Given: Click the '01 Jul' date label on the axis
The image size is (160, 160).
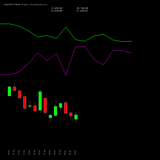Looking at the screenshot, I should 65,153.
